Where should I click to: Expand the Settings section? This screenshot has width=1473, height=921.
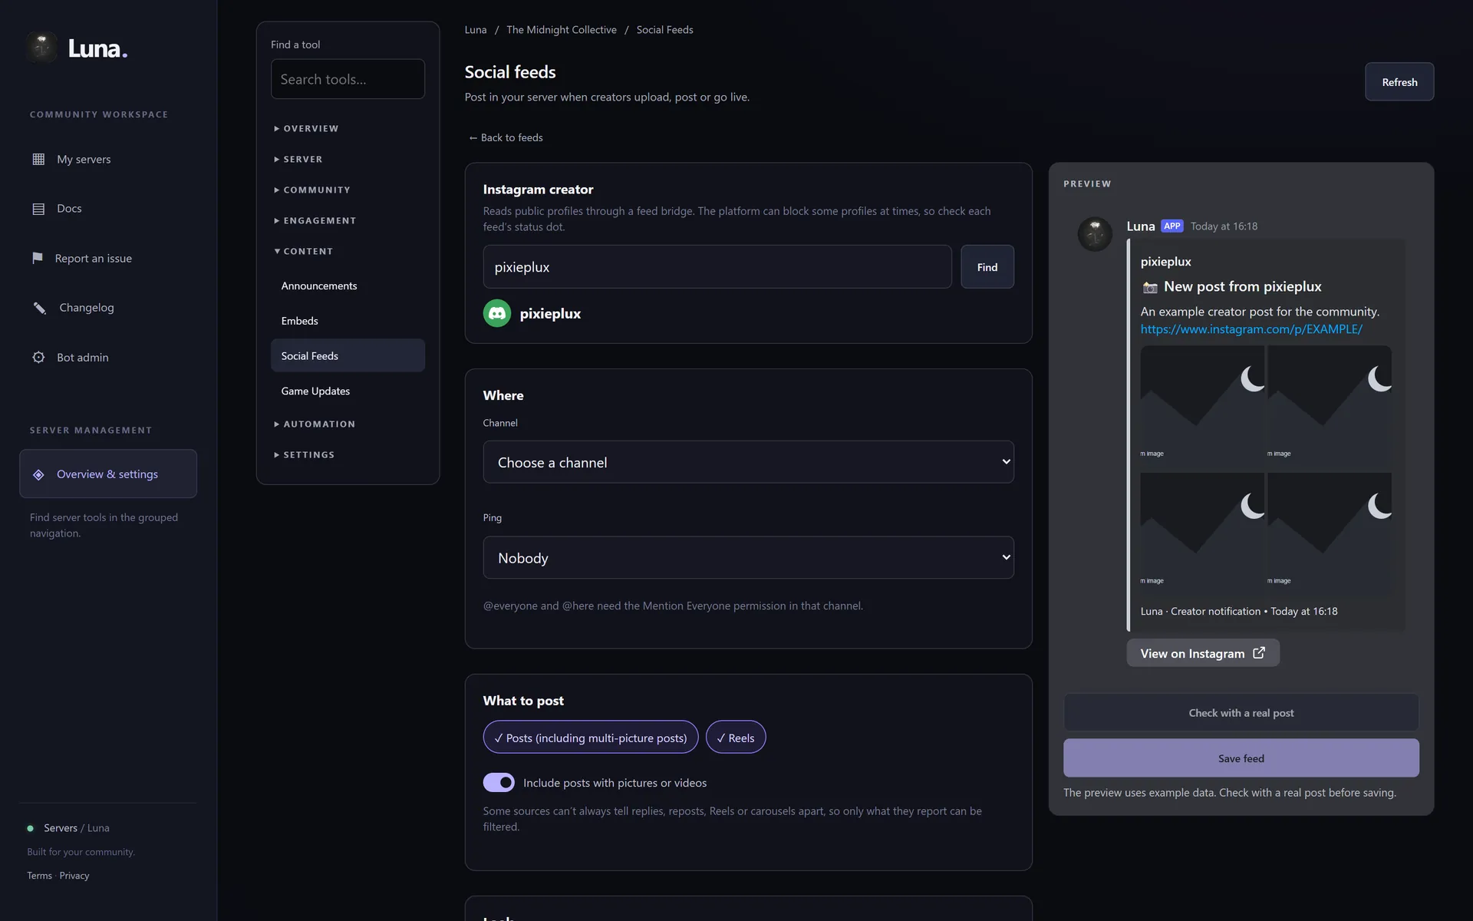pyautogui.click(x=305, y=454)
